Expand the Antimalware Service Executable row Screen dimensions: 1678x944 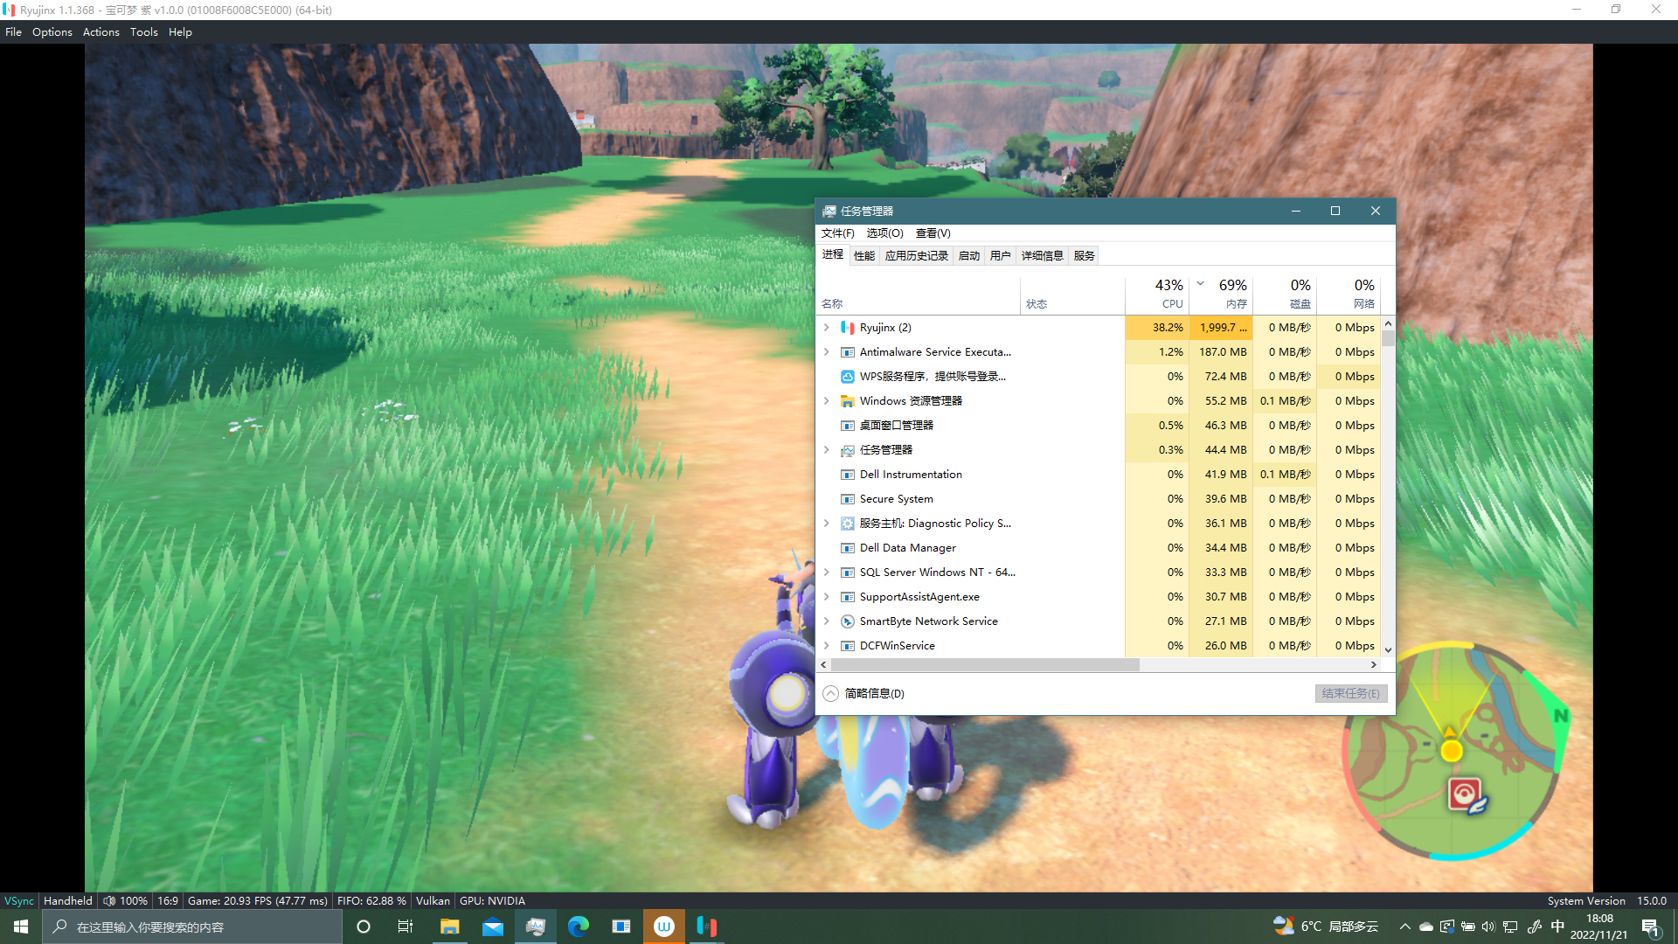[826, 352]
